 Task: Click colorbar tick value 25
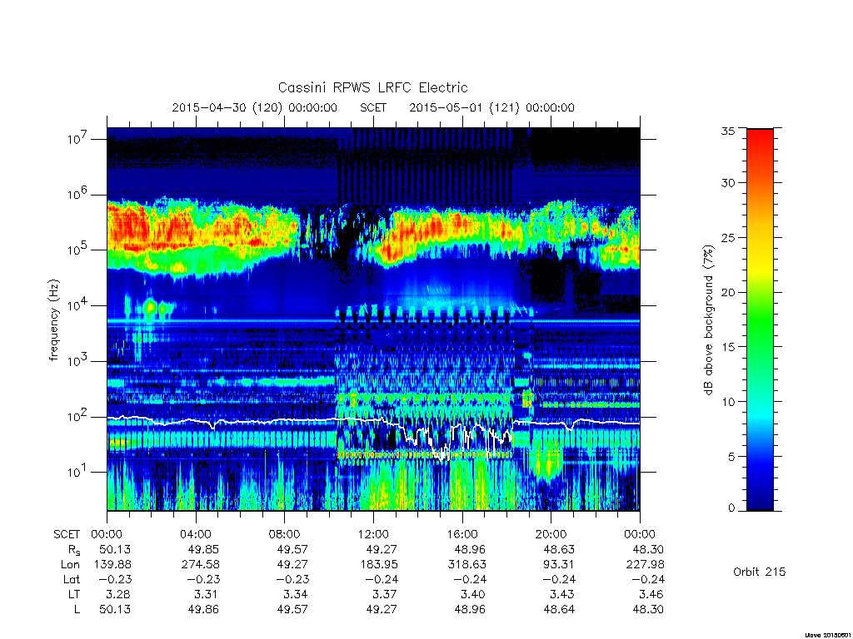727,237
